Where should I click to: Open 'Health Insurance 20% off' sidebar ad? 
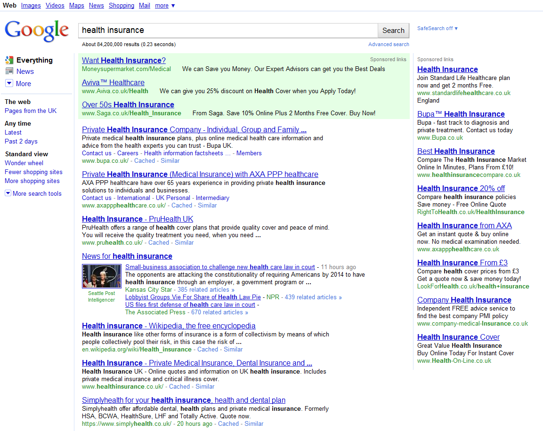point(461,189)
